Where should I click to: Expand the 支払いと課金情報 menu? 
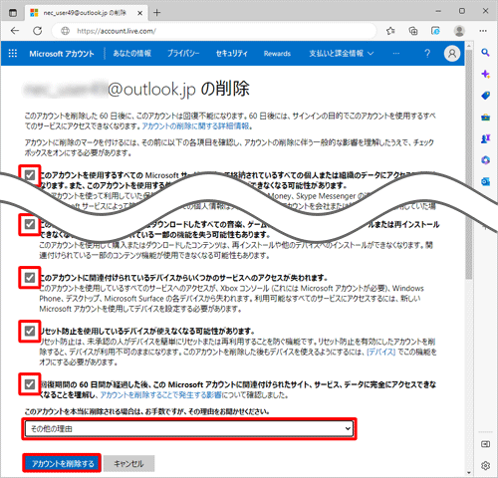click(342, 53)
